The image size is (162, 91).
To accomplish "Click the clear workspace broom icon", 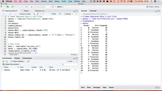I will click(28, 61).
